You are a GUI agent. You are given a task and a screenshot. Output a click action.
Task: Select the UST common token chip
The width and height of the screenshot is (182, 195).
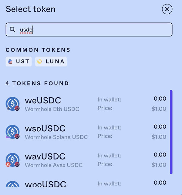[19, 62]
